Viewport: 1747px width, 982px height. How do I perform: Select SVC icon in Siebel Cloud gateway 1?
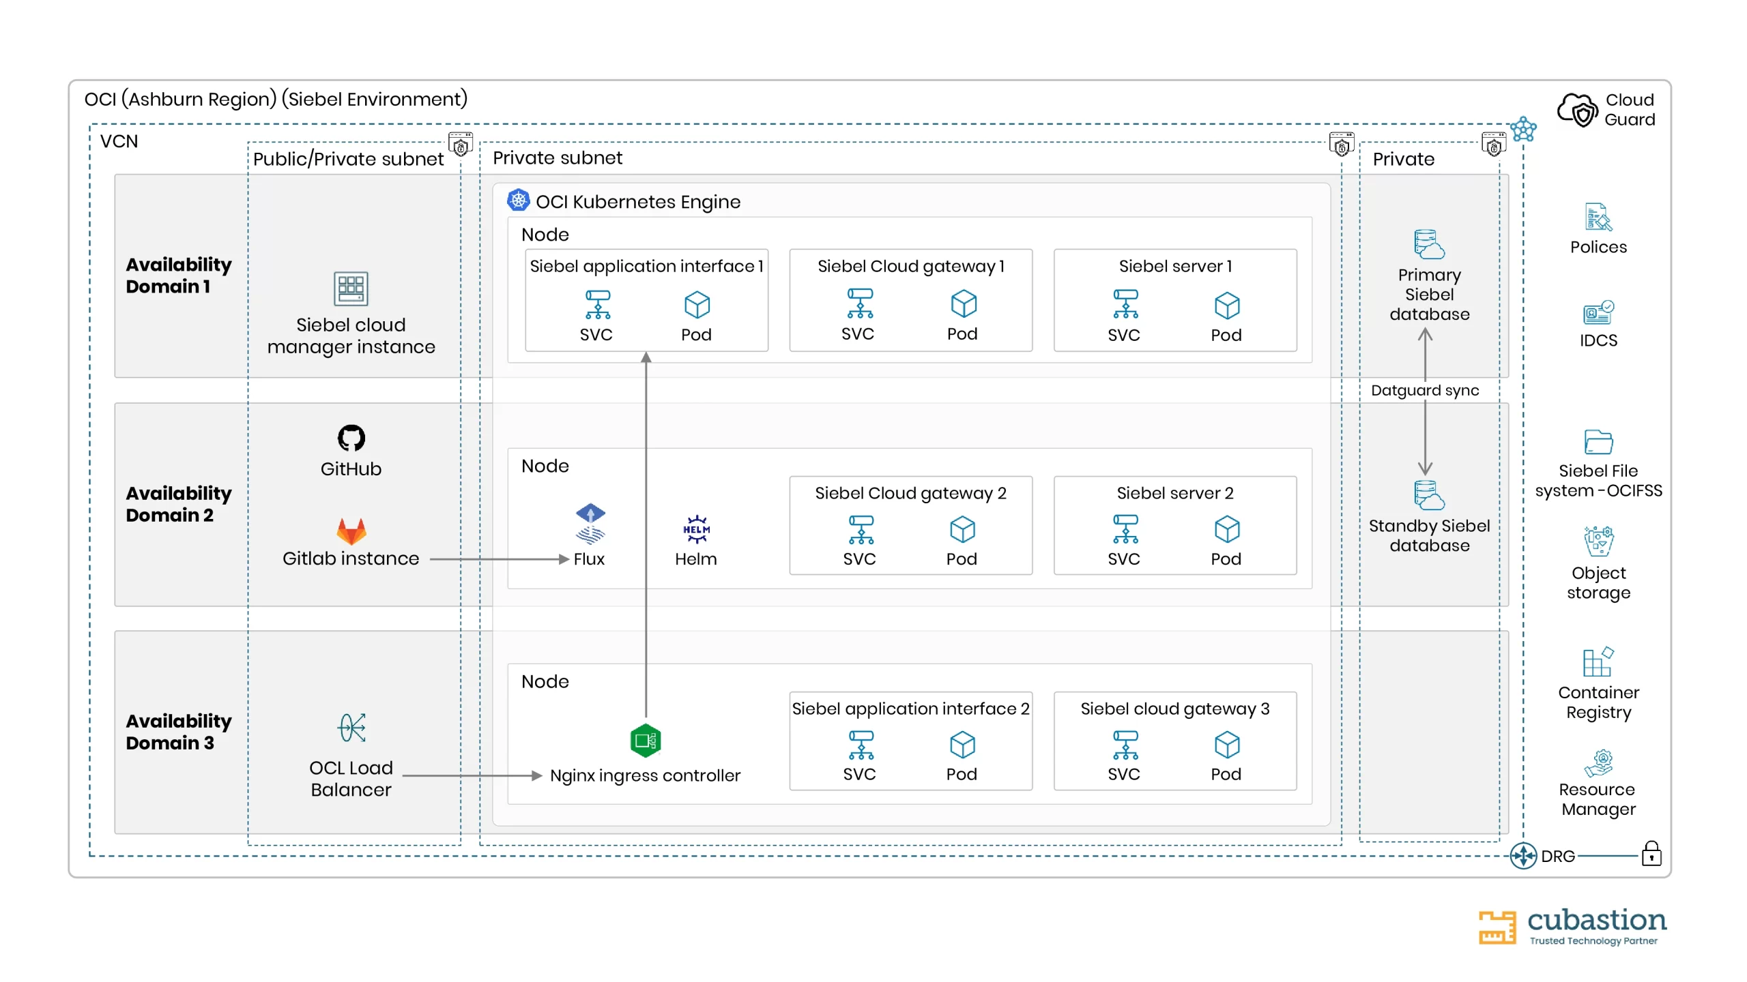click(859, 303)
